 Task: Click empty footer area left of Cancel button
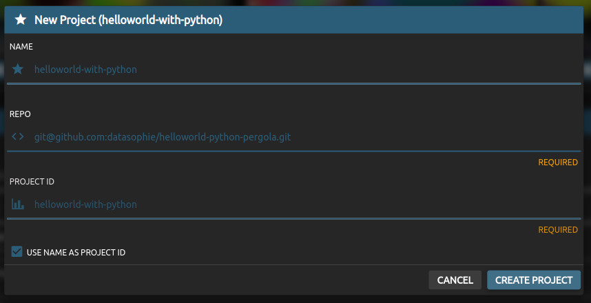pyautogui.click(x=207, y=280)
